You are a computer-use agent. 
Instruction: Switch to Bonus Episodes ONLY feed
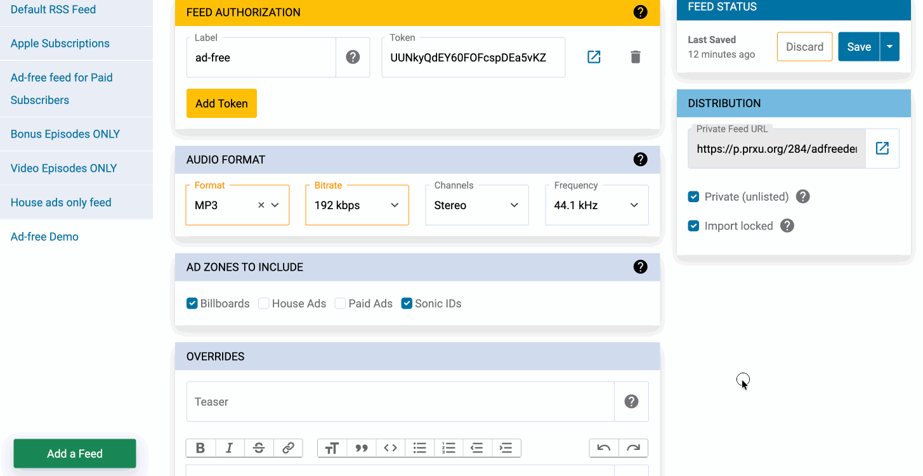point(65,134)
